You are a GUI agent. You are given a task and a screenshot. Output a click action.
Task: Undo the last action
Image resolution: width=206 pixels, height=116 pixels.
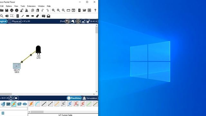point(42,10)
